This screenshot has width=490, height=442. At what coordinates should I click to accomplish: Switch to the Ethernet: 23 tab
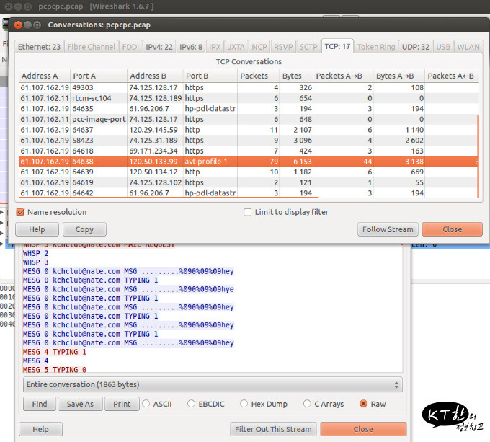tap(39, 47)
